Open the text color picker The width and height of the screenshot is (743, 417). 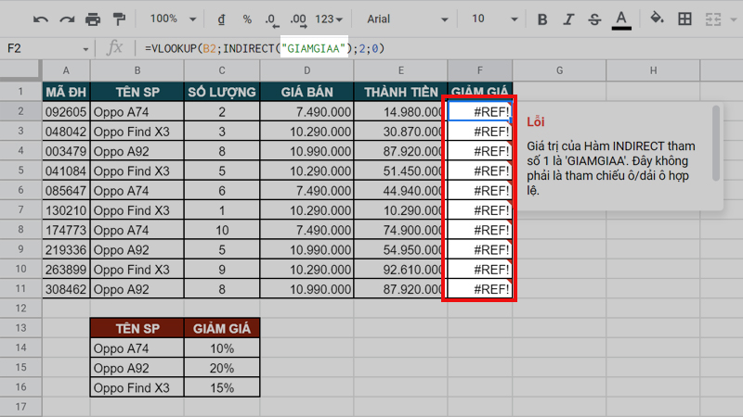tap(621, 19)
